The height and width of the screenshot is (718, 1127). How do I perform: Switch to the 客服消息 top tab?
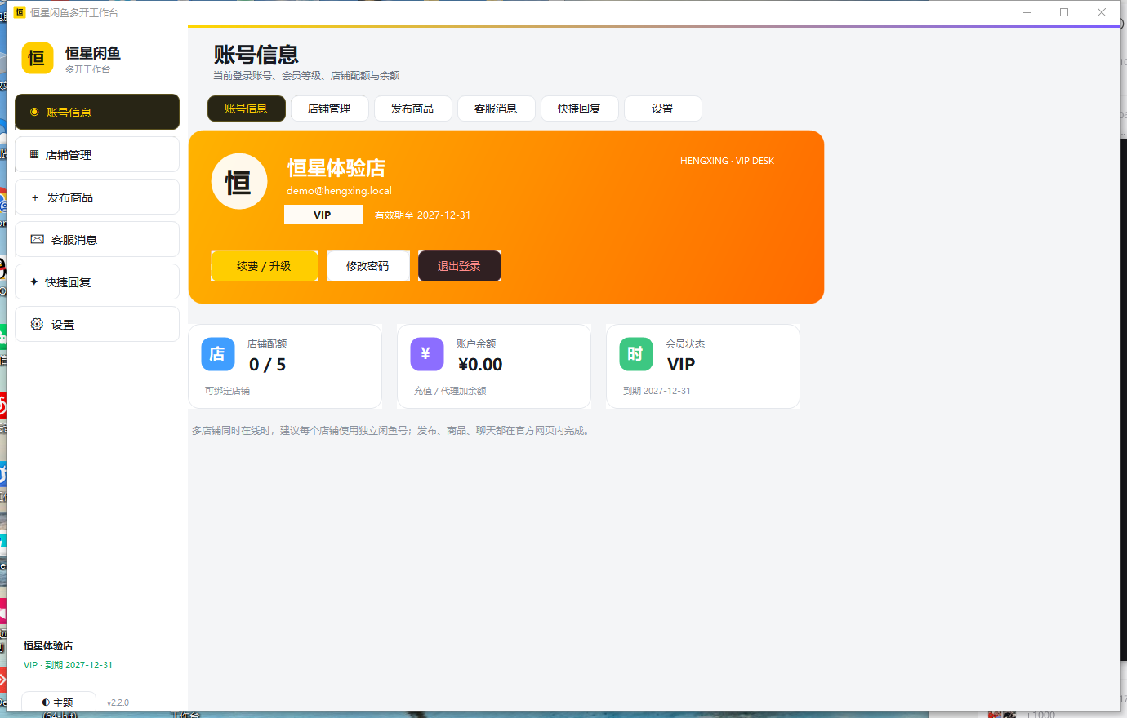[x=497, y=109]
